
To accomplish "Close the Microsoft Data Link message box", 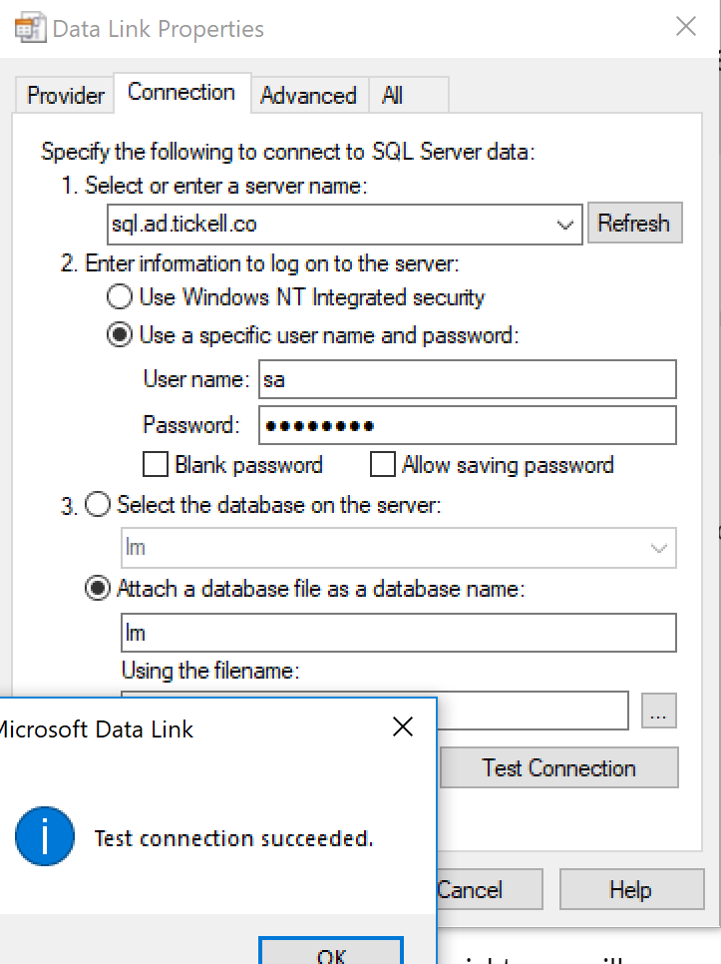I will coord(403,727).
